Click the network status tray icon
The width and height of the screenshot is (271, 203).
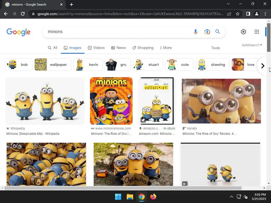(239, 197)
